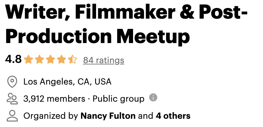
Task: Click the members group icon
Action: pyautogui.click(x=12, y=99)
